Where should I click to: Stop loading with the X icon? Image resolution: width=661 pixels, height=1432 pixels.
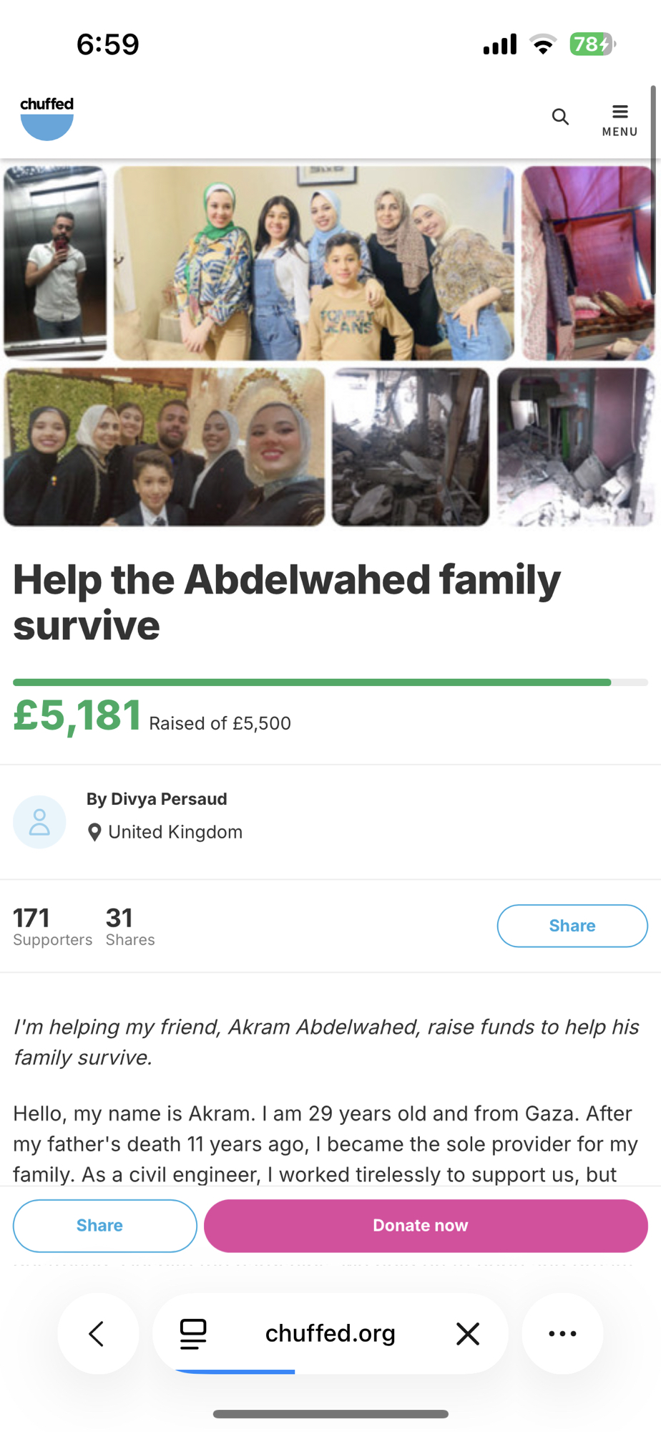[x=468, y=1333]
